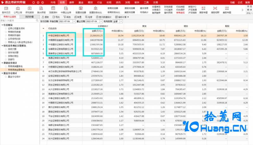Star the 业务结构比较 tree entry
253x145 pixels.
[6, 39]
